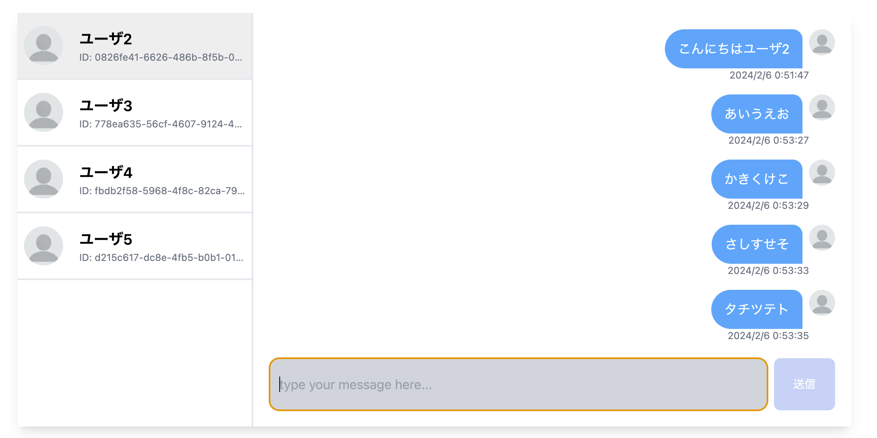Viewport: 877px width, 438px height.
Task: Click avatar beside the あいうえお message
Action: 822,107
